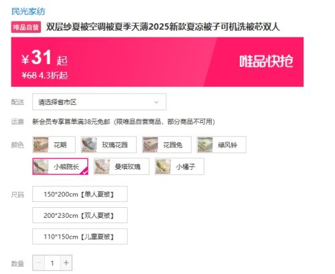Decrease quantity with the minus button
The width and height of the screenshot is (335, 274).
point(39,263)
